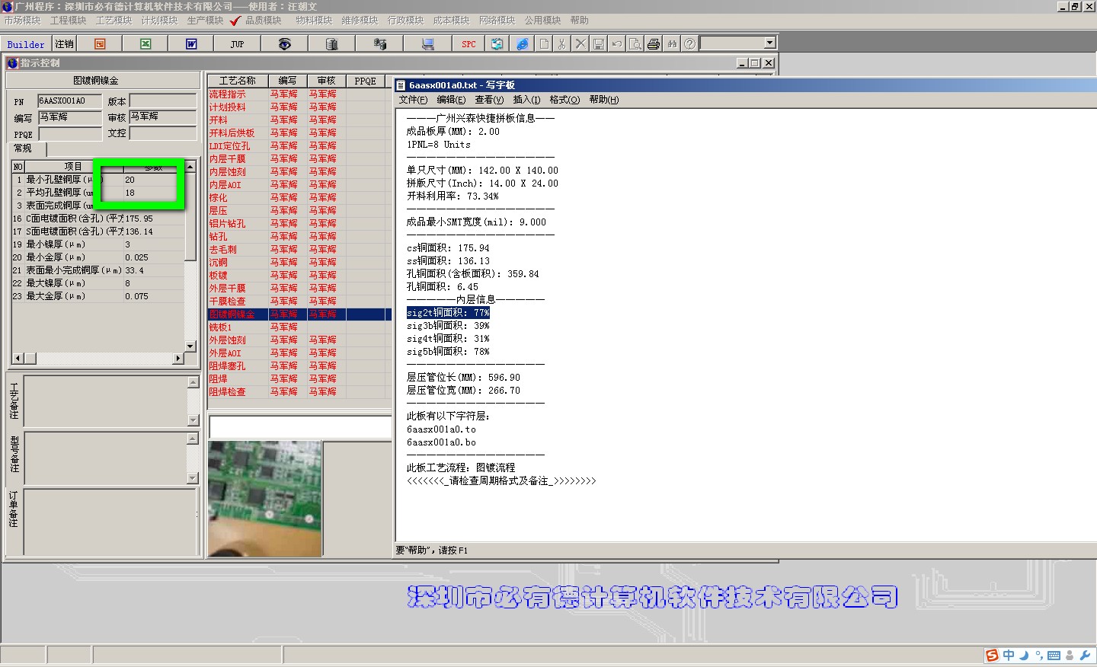Click the 版本 input field
This screenshot has width=1097, height=667.
(x=163, y=101)
